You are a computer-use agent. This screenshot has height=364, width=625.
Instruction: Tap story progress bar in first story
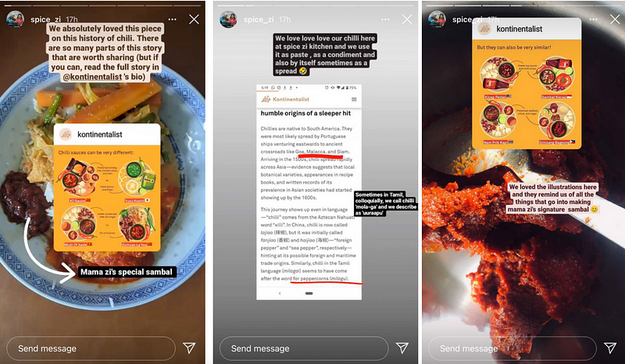point(102,5)
